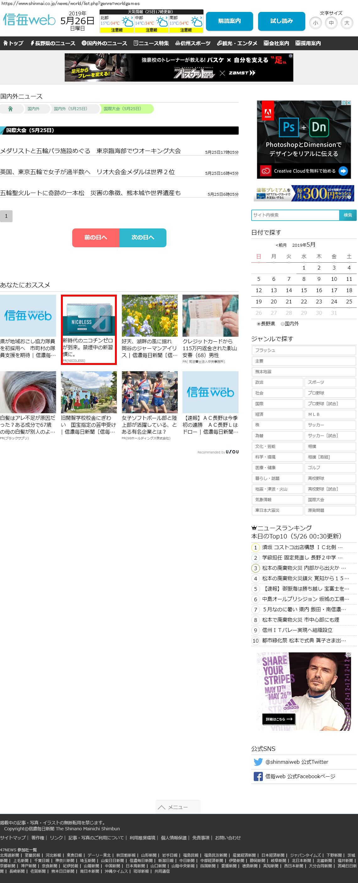This screenshot has width=358, height=883.
Task: Select the 国内外 radio button
Action: click(x=282, y=324)
